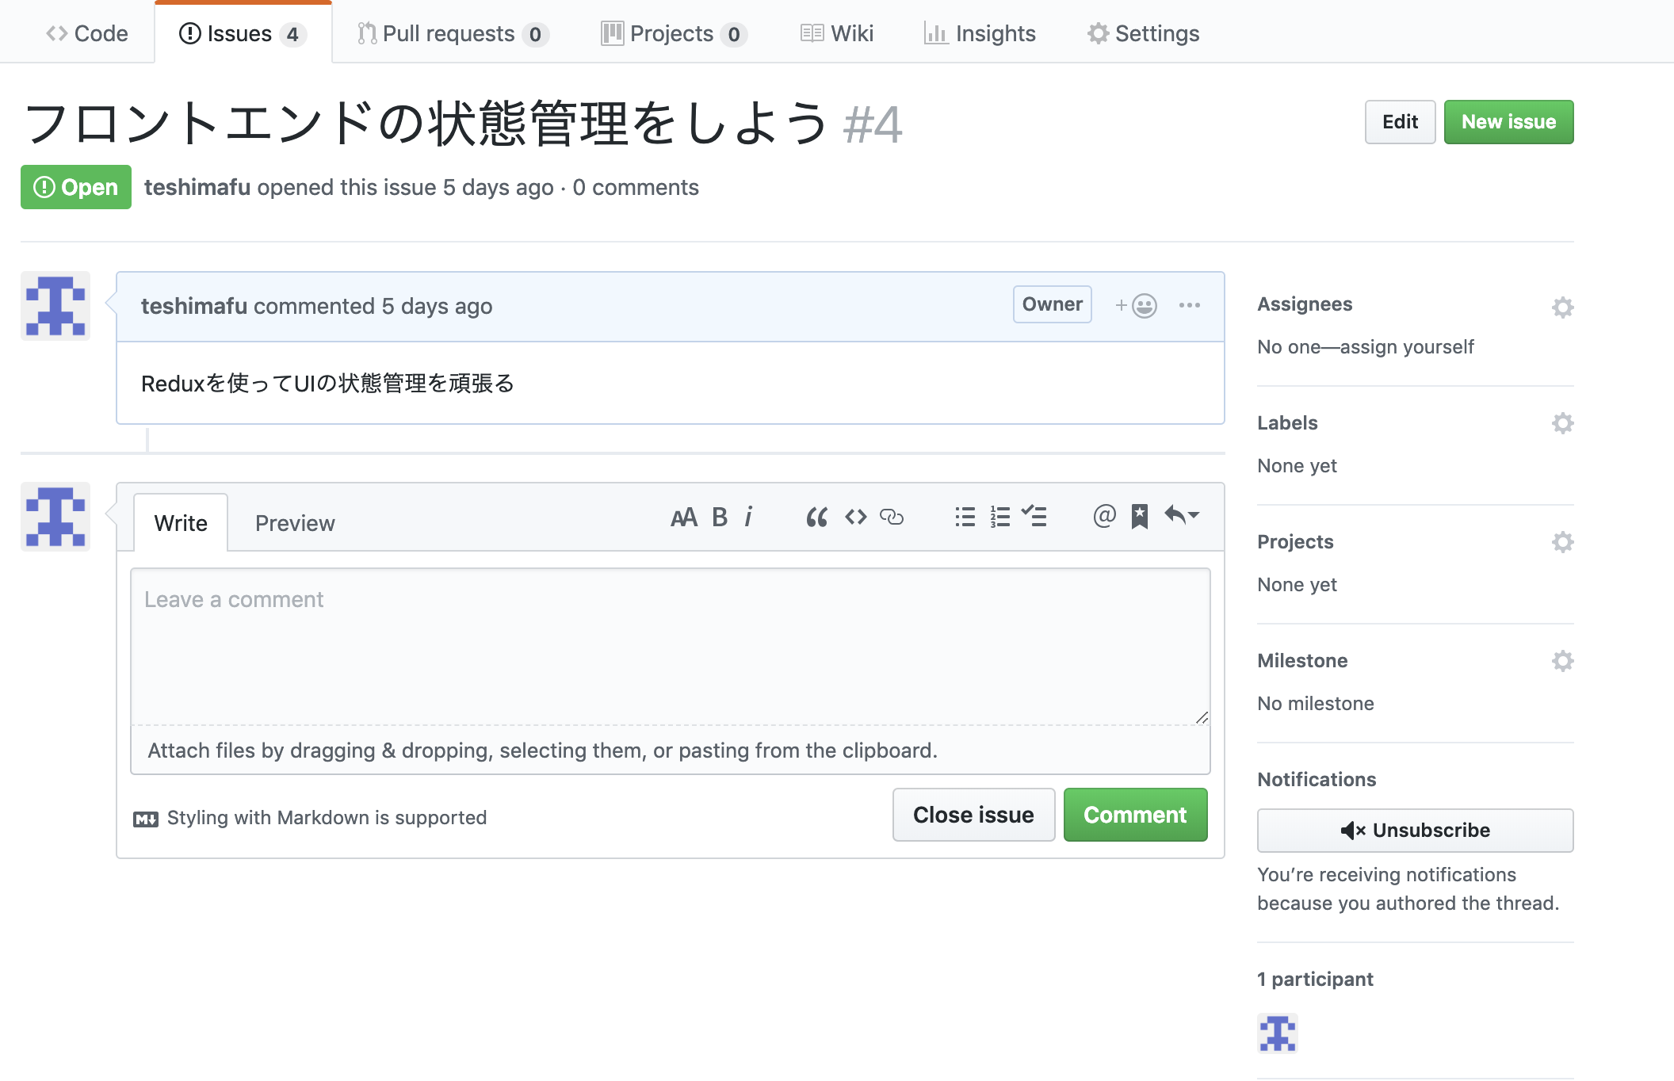
Task: Toggle the task list formatting
Action: click(1034, 517)
